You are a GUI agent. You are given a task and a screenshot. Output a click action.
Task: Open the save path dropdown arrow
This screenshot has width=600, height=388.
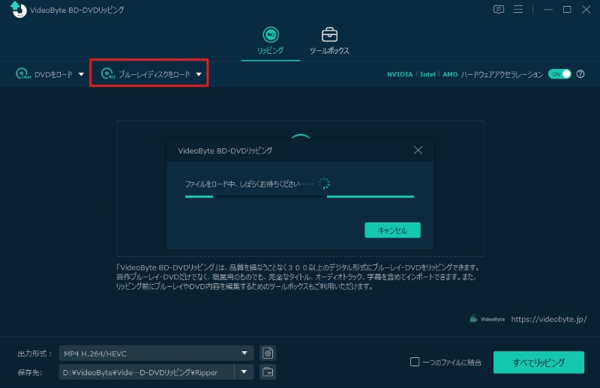pyautogui.click(x=244, y=372)
